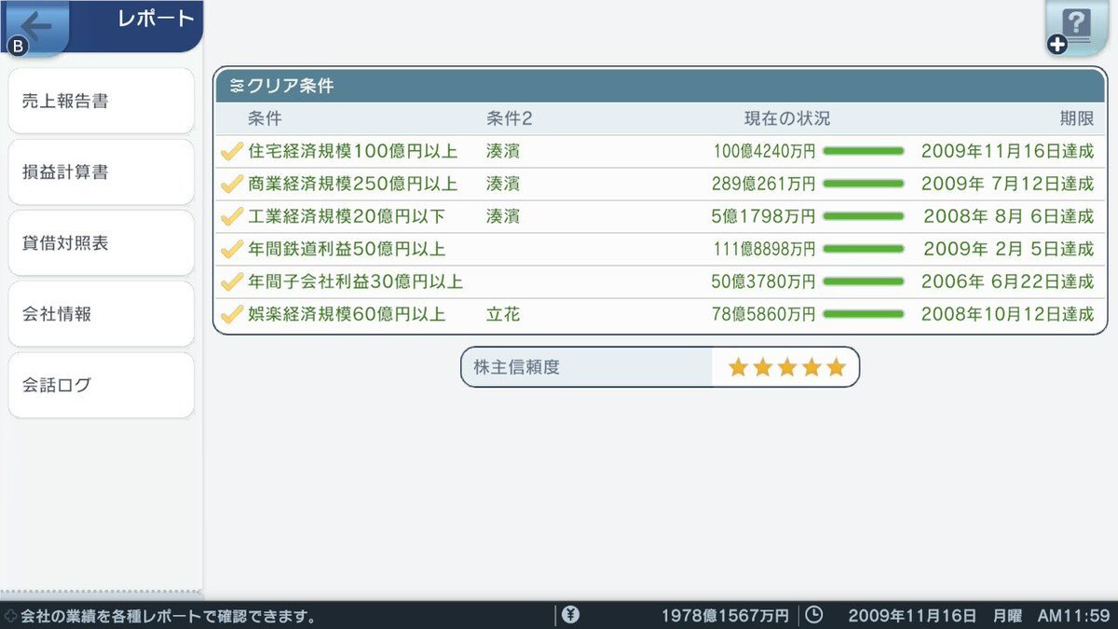Click the クリア条件 header icon
This screenshot has width=1118, height=629.
(x=237, y=87)
